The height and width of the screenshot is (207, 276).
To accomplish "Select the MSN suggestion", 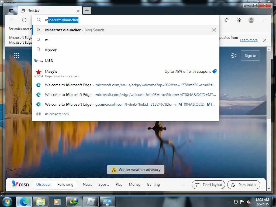I will coord(126,61).
